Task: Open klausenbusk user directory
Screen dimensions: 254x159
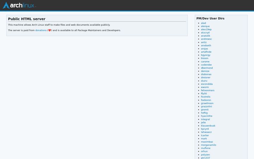Action: click(208, 126)
